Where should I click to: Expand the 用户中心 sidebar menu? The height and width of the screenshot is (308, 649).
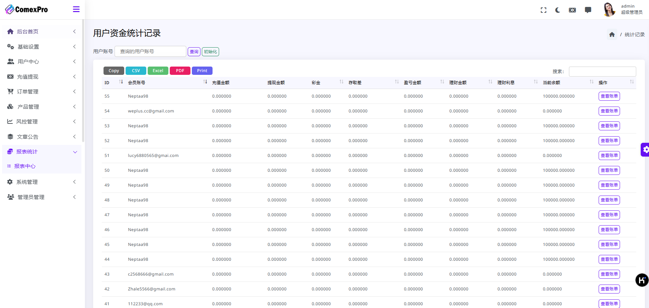tap(41, 61)
